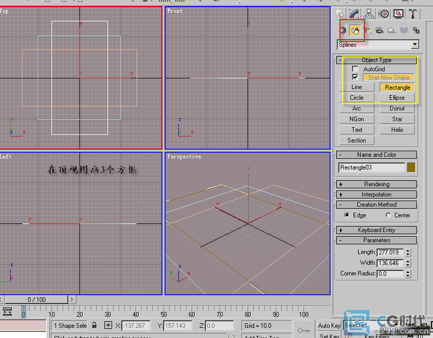Image resolution: width=433 pixels, height=338 pixels.
Task: Click the large Set Keys key icon
Action: tap(304, 330)
